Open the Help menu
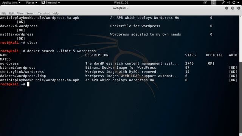 pyautogui.click(x=56, y=14)
